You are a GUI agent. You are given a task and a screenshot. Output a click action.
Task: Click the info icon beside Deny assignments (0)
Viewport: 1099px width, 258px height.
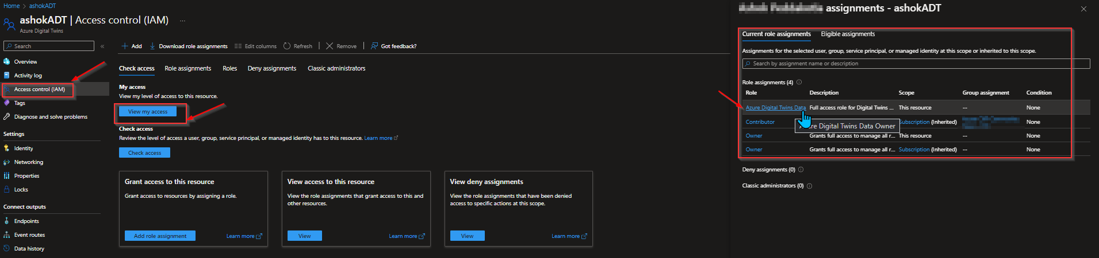(801, 170)
